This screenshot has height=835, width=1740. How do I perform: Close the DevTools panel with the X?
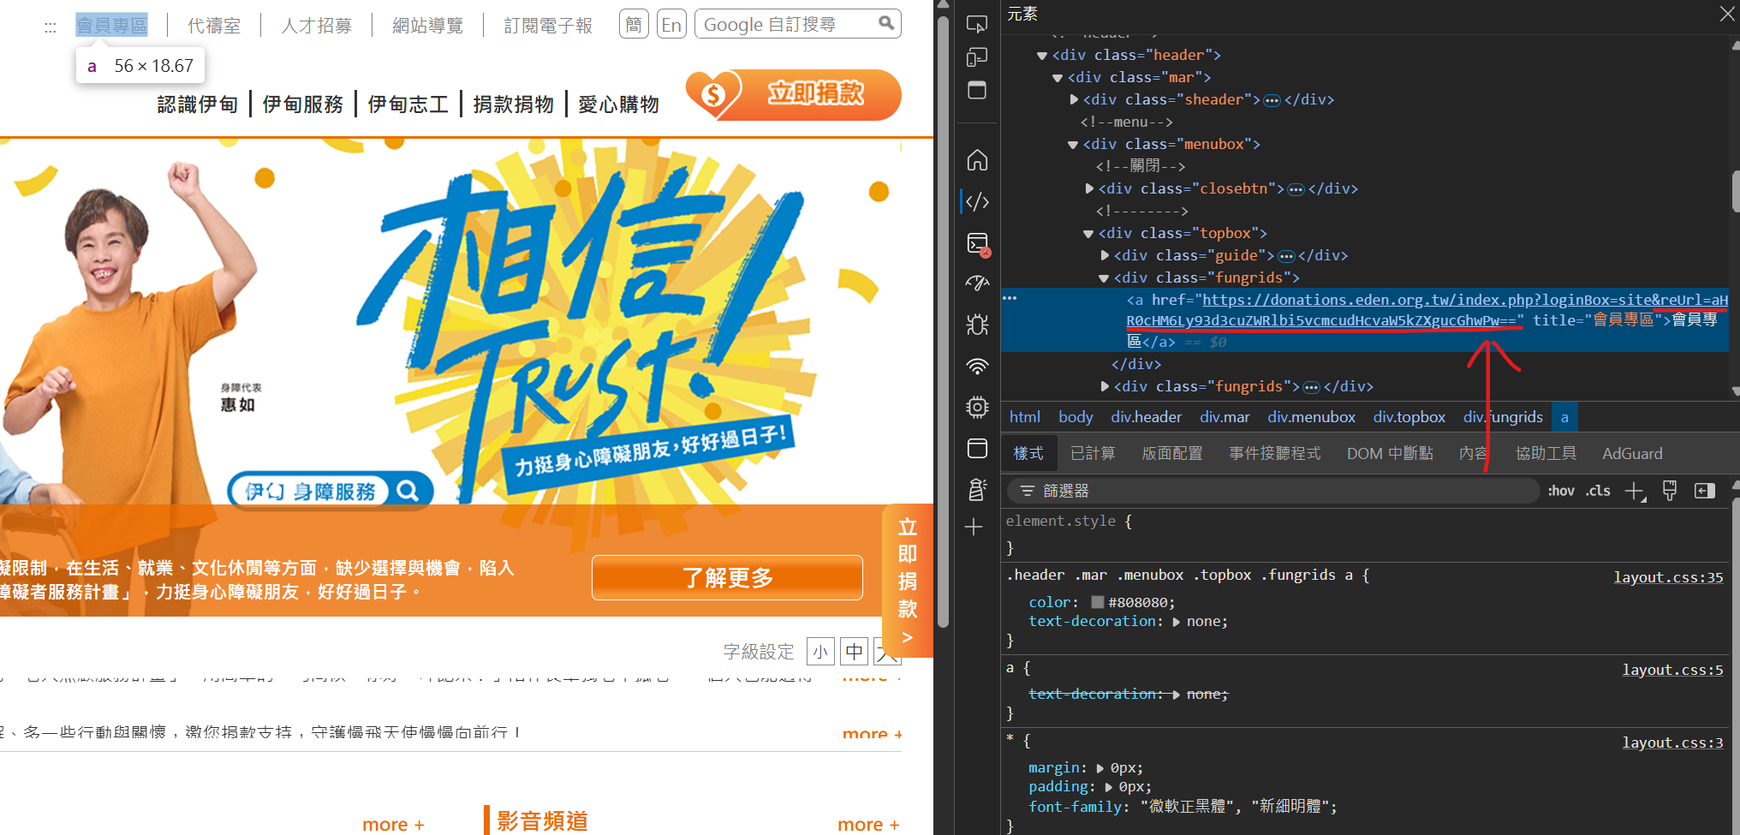(1727, 14)
